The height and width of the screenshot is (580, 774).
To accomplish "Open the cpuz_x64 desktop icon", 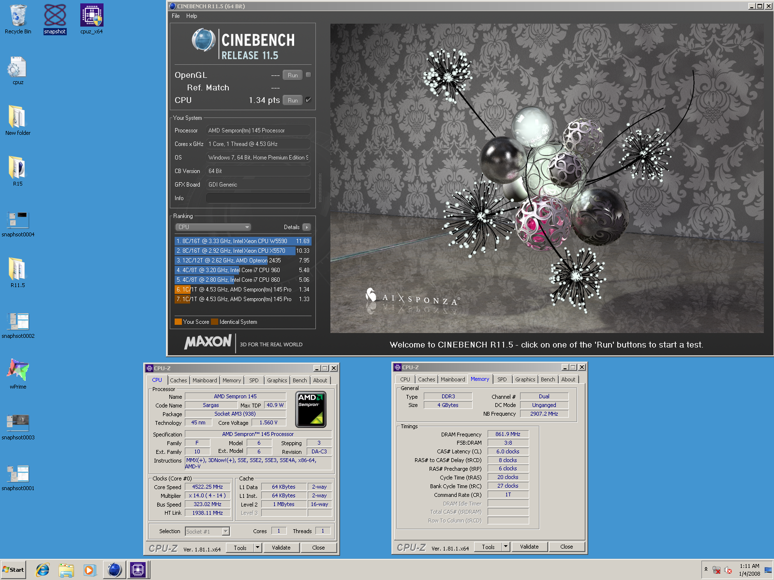I will point(91,19).
